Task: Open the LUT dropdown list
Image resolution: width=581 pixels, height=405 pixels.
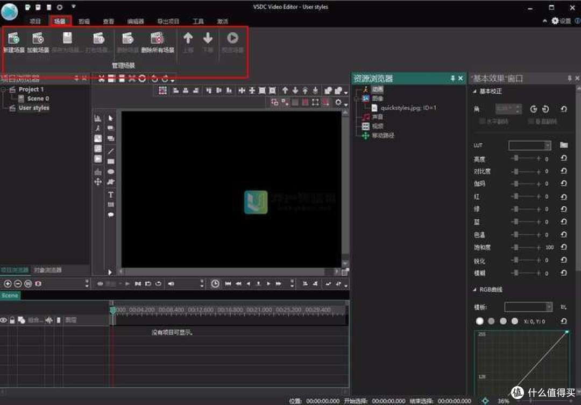Action: [x=547, y=145]
